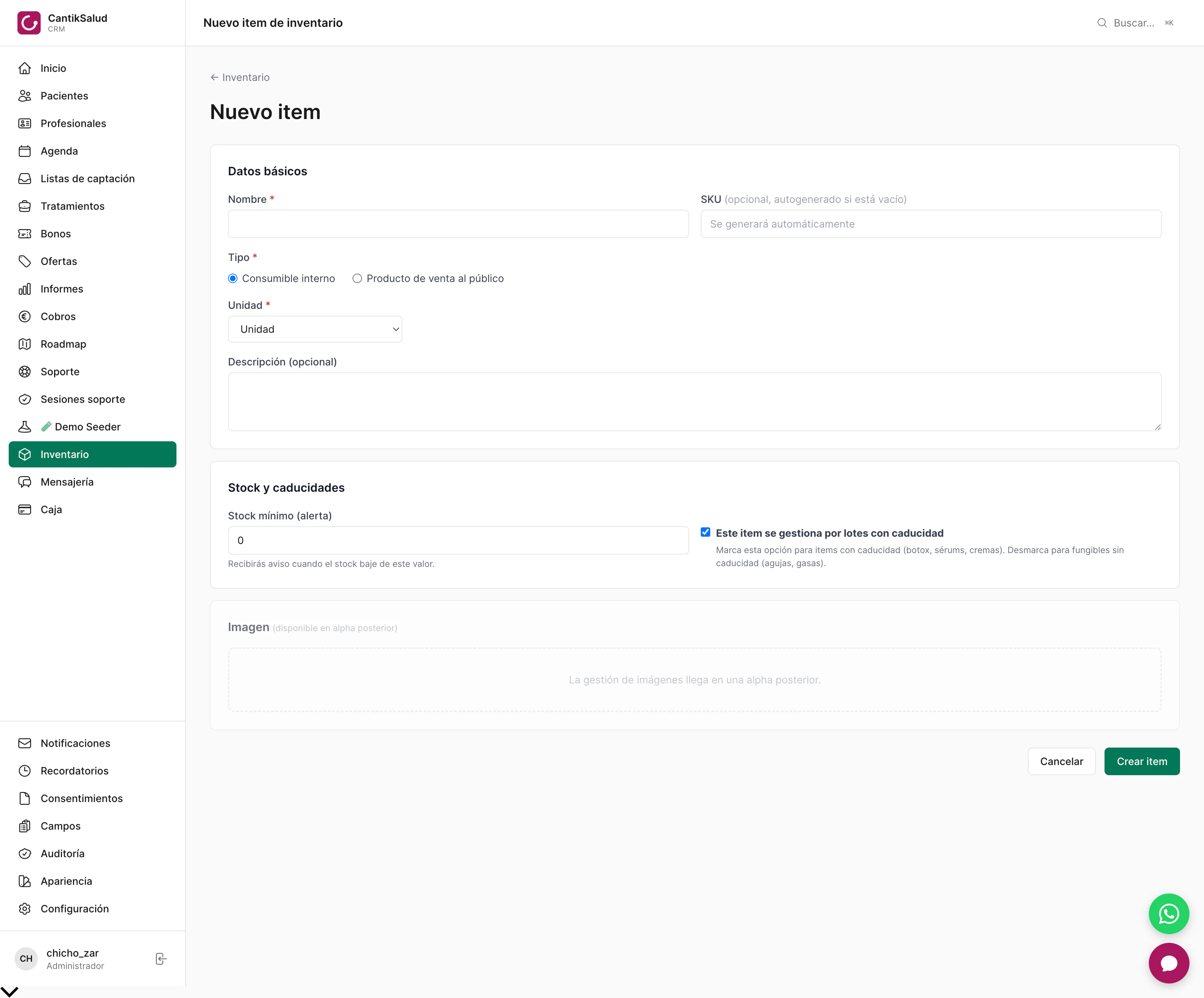
Task: Click the Stock y caducidades heading
Action: [286, 487]
